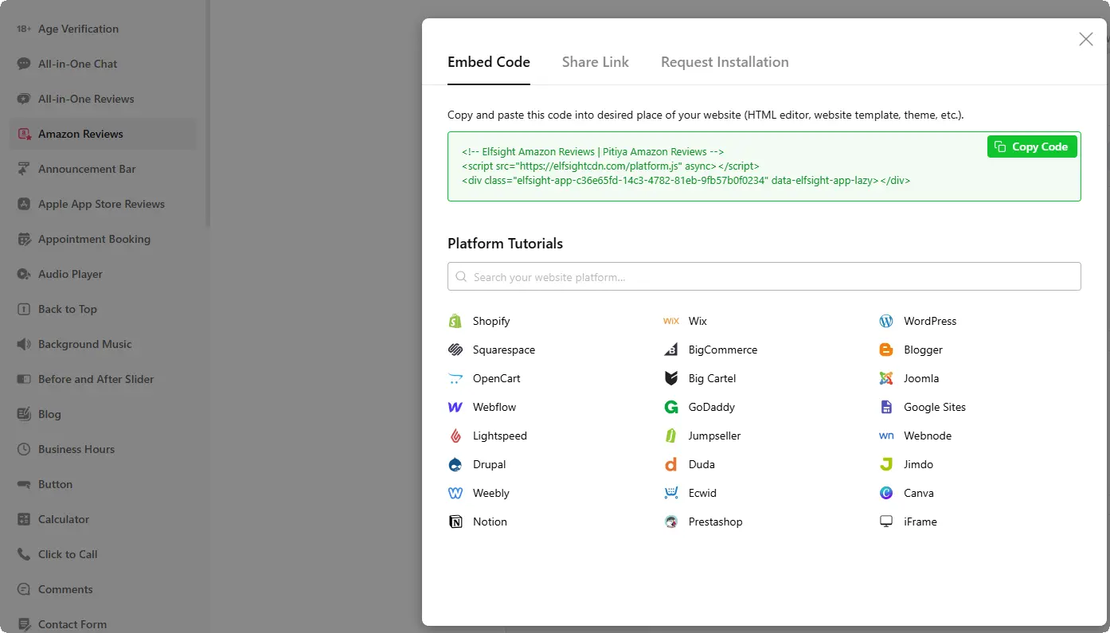Image resolution: width=1110 pixels, height=633 pixels.
Task: Click the Duda logo icon
Action: tap(671, 464)
